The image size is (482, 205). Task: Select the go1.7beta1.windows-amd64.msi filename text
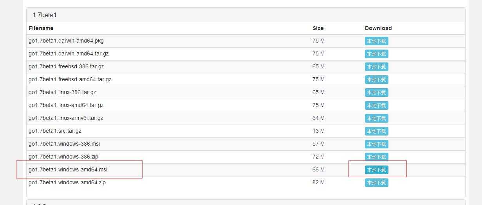(68, 169)
